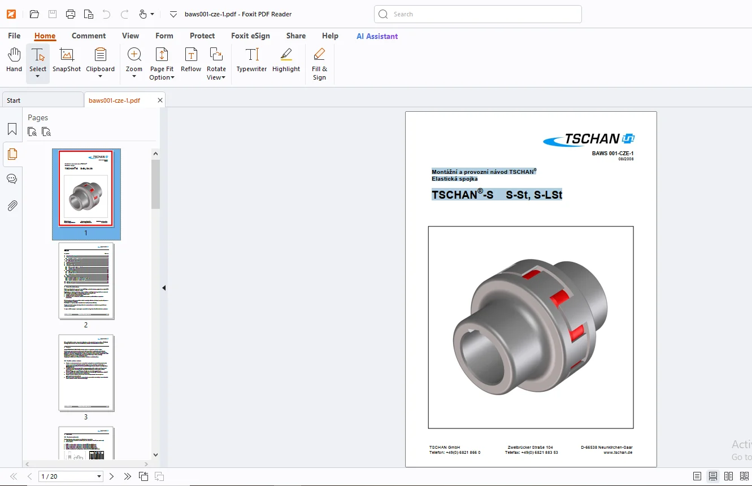752x486 pixels.
Task: Switch to facing pages view mode
Action: [x=729, y=476]
